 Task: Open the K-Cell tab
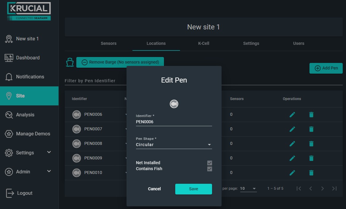click(203, 43)
